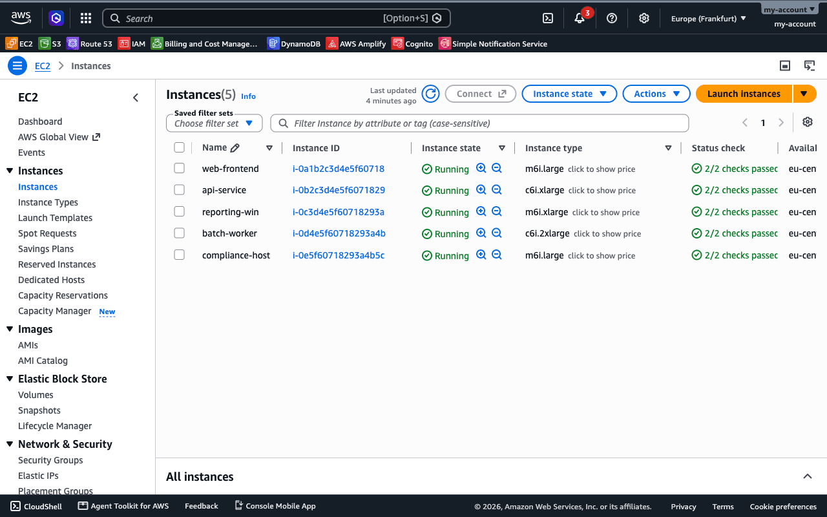
Task: Open the my-account dropdown
Action: point(789,10)
